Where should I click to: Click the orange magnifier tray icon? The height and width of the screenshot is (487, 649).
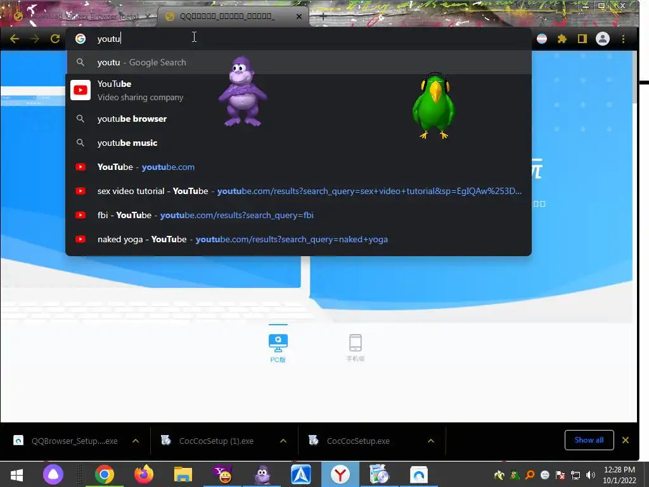530,475
